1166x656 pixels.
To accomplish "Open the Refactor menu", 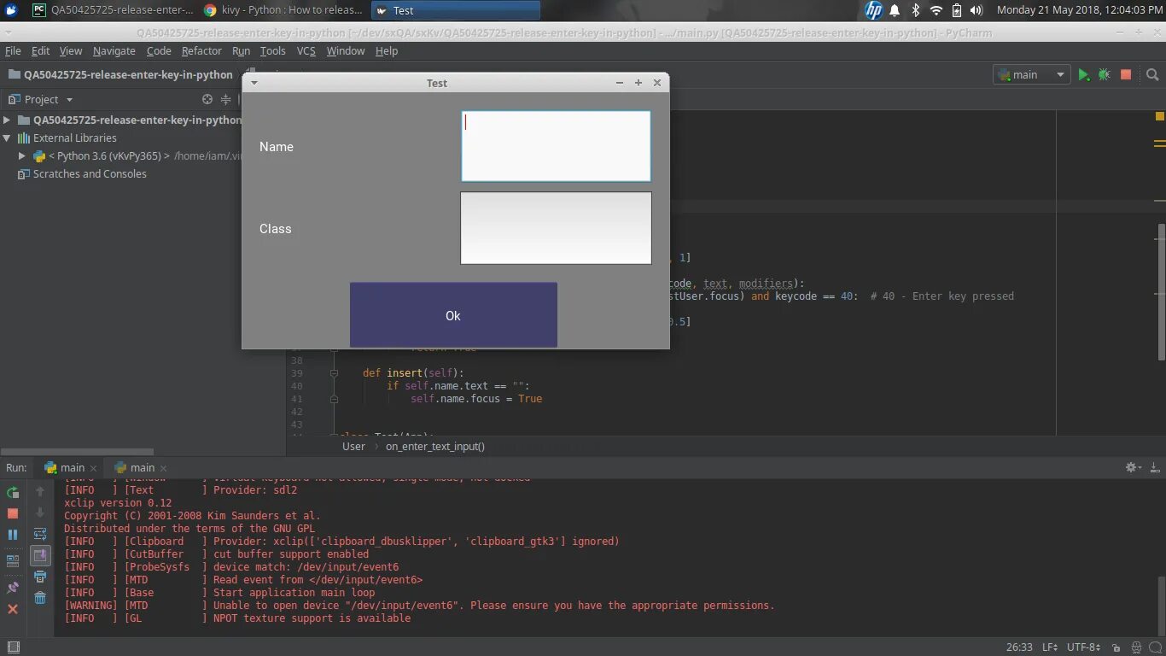I will [201, 51].
